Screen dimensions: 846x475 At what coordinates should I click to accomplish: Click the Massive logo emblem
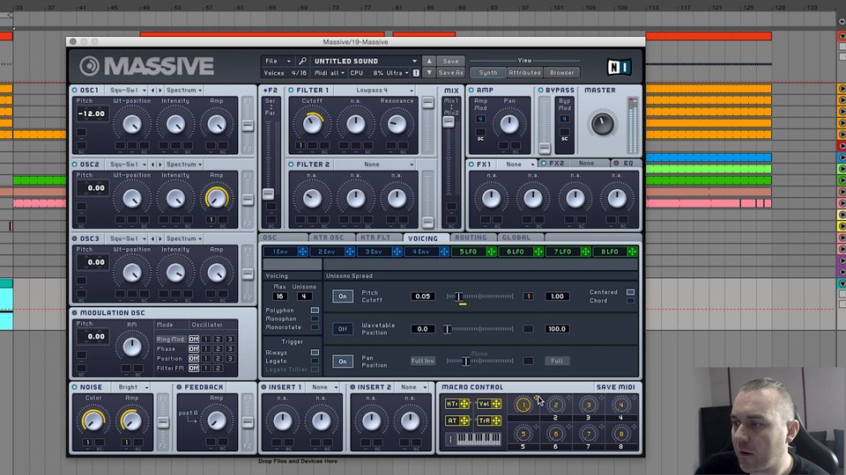(90, 66)
